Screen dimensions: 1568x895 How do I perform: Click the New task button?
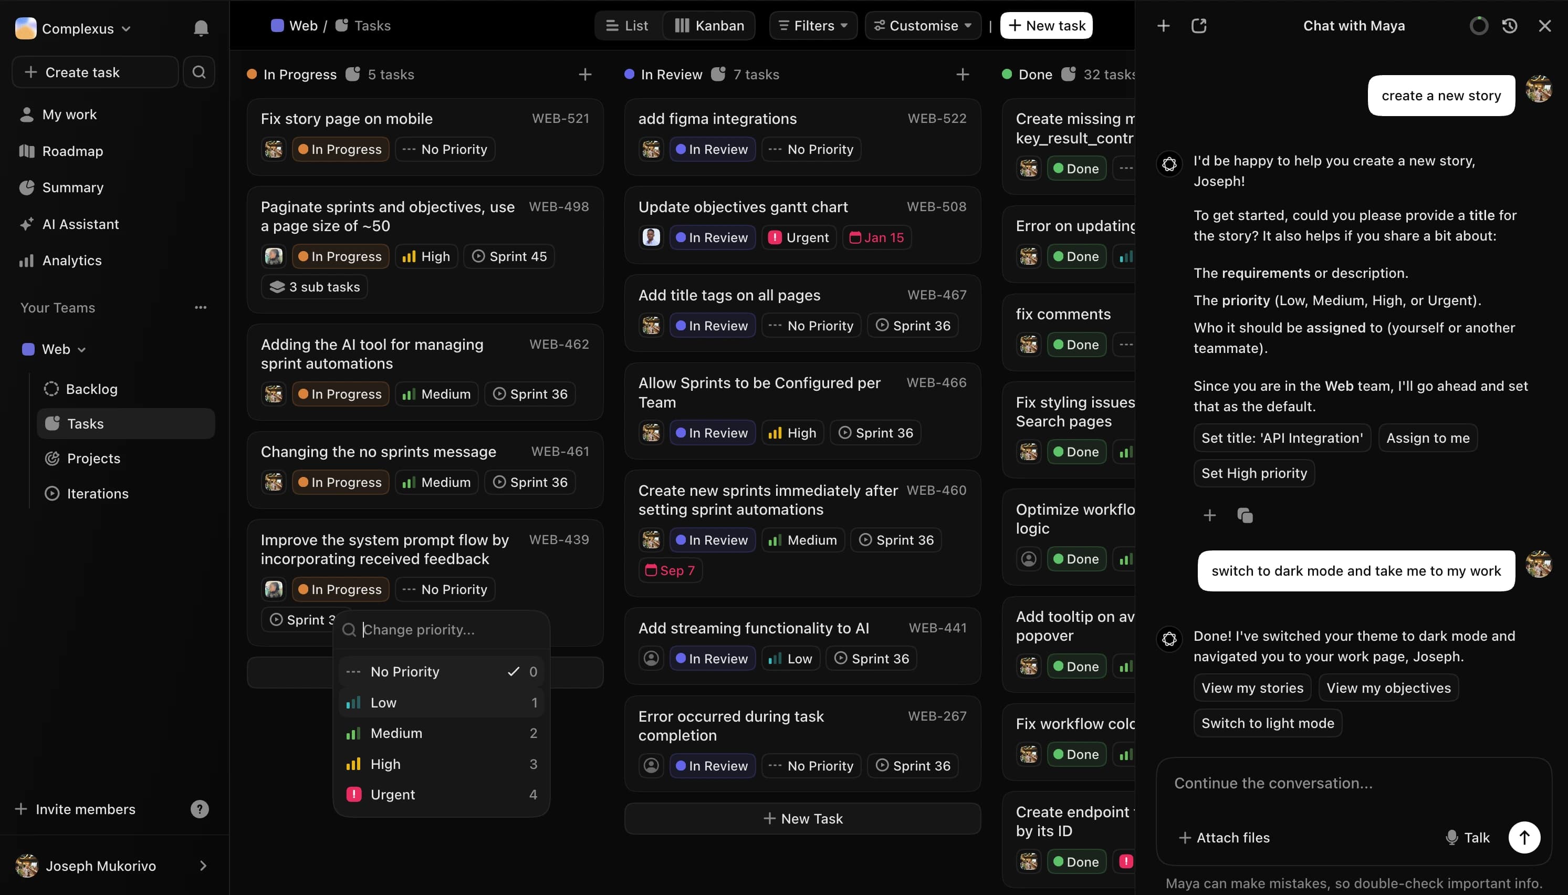tap(1046, 25)
